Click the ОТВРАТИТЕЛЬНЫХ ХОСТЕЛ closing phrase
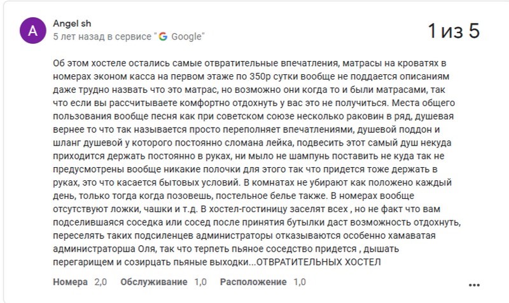 pyautogui.click(x=319, y=262)
